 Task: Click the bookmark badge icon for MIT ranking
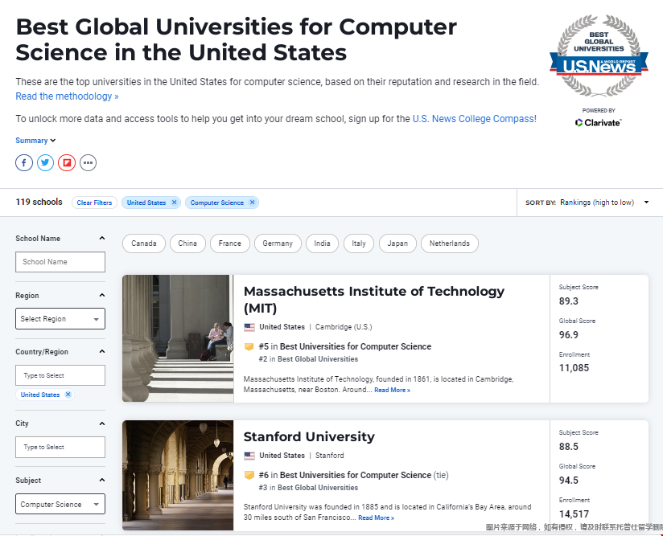coord(249,347)
